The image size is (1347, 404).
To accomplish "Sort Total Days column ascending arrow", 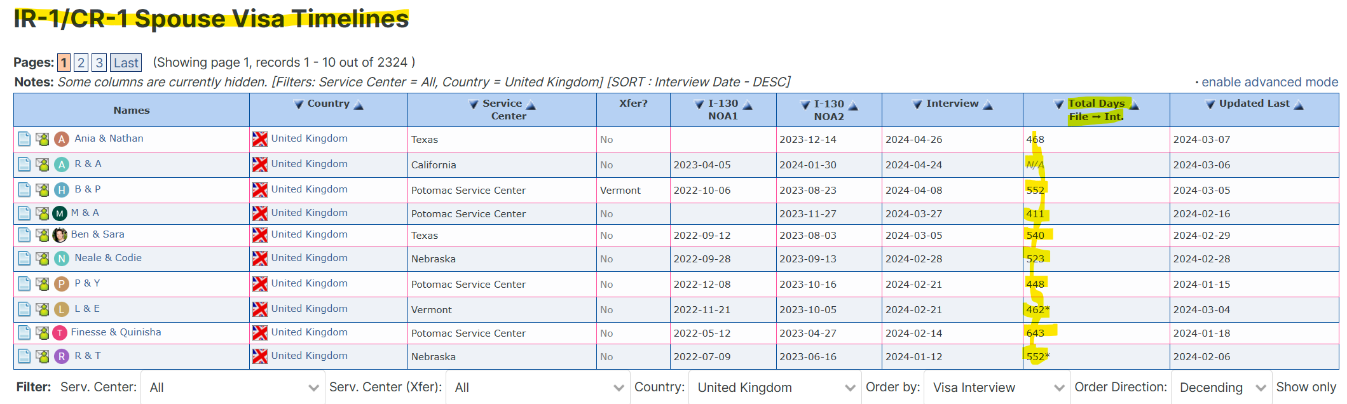I will click(1134, 105).
